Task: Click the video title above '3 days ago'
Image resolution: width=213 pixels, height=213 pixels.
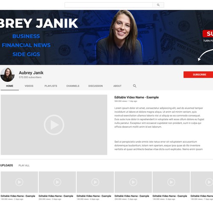Action: pos(56,196)
